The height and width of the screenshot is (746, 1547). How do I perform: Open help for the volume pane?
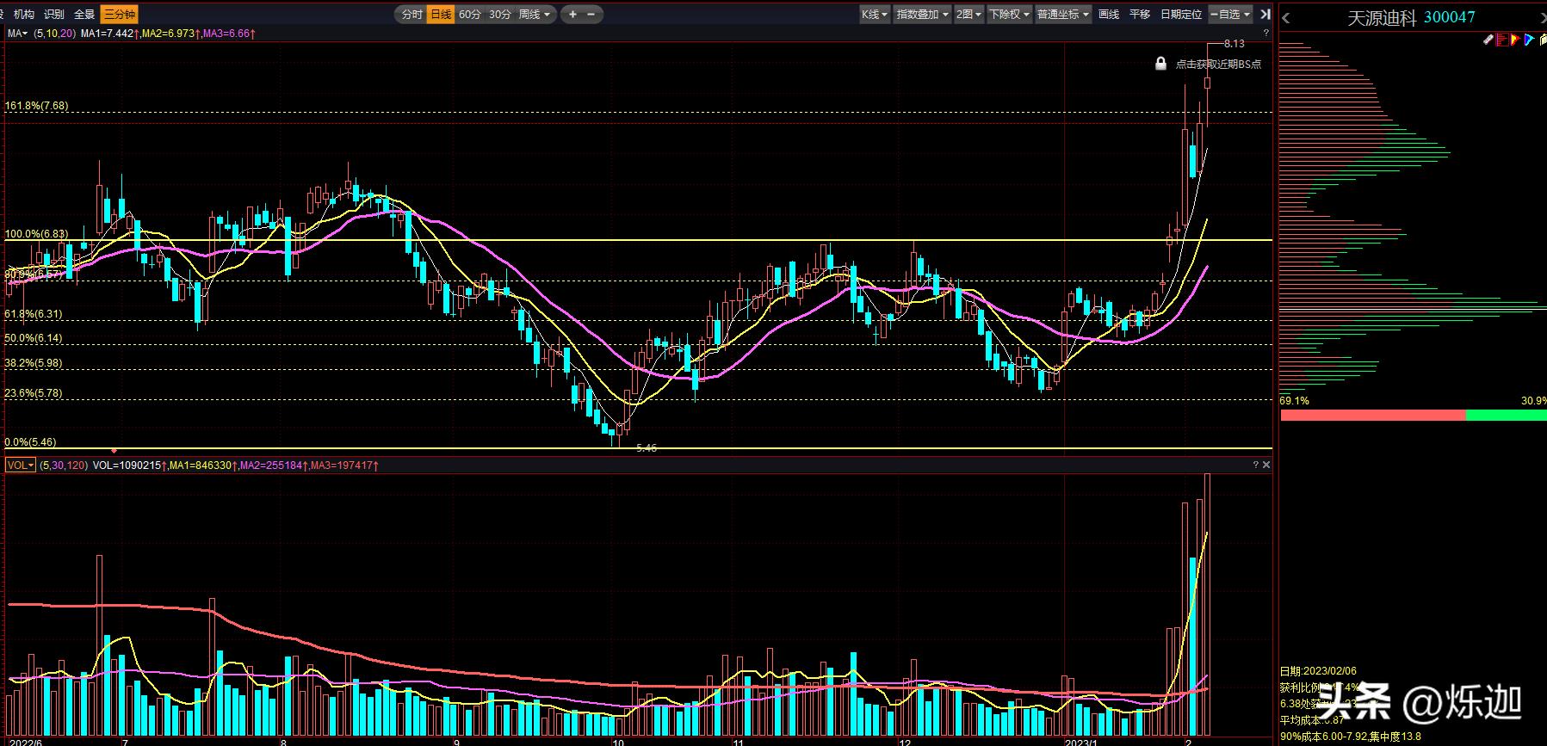tap(1255, 465)
